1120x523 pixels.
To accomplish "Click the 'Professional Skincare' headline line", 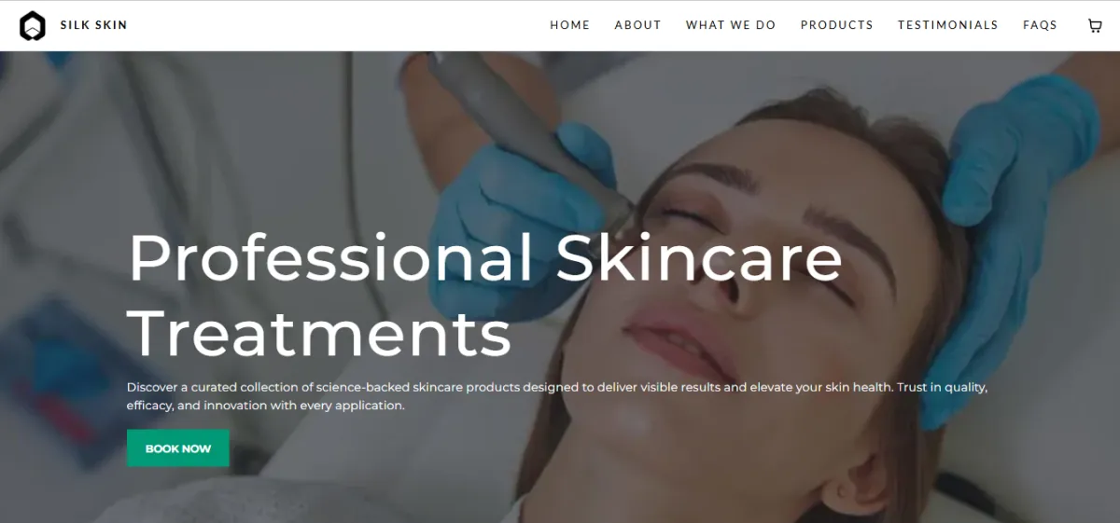I will pyautogui.click(x=485, y=257).
